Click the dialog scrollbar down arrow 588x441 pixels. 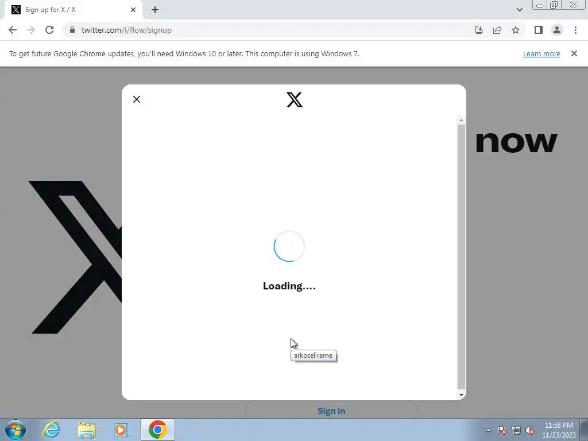[461, 394]
